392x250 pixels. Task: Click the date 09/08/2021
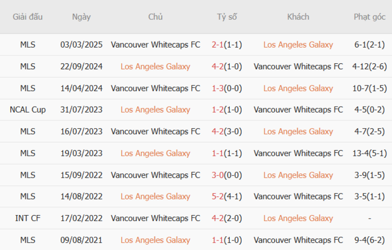point(81,240)
